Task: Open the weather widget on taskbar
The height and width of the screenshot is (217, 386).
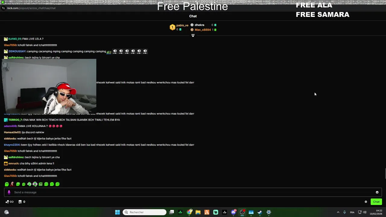Action: coord(6,212)
